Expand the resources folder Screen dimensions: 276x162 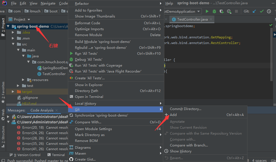(23, 80)
